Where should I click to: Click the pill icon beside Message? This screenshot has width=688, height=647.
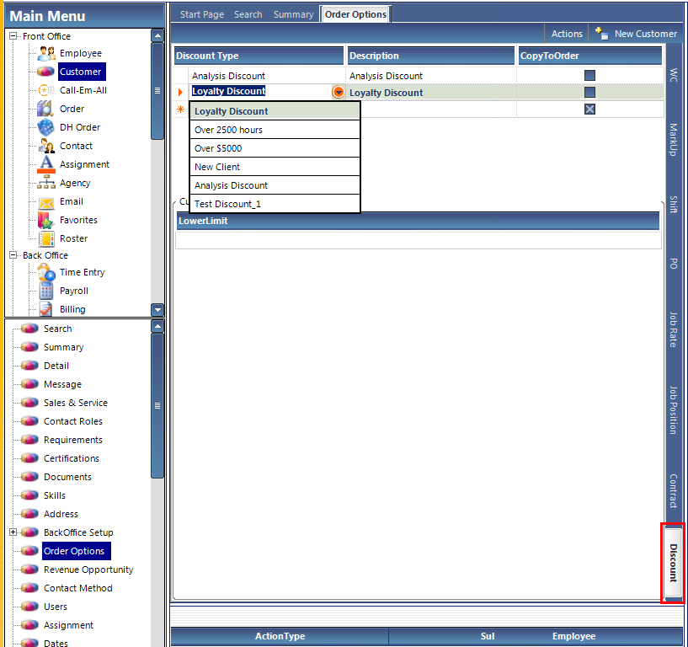pyautogui.click(x=29, y=383)
